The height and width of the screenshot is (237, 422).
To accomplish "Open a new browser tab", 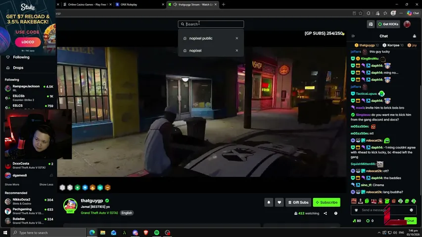I will pos(224,4).
